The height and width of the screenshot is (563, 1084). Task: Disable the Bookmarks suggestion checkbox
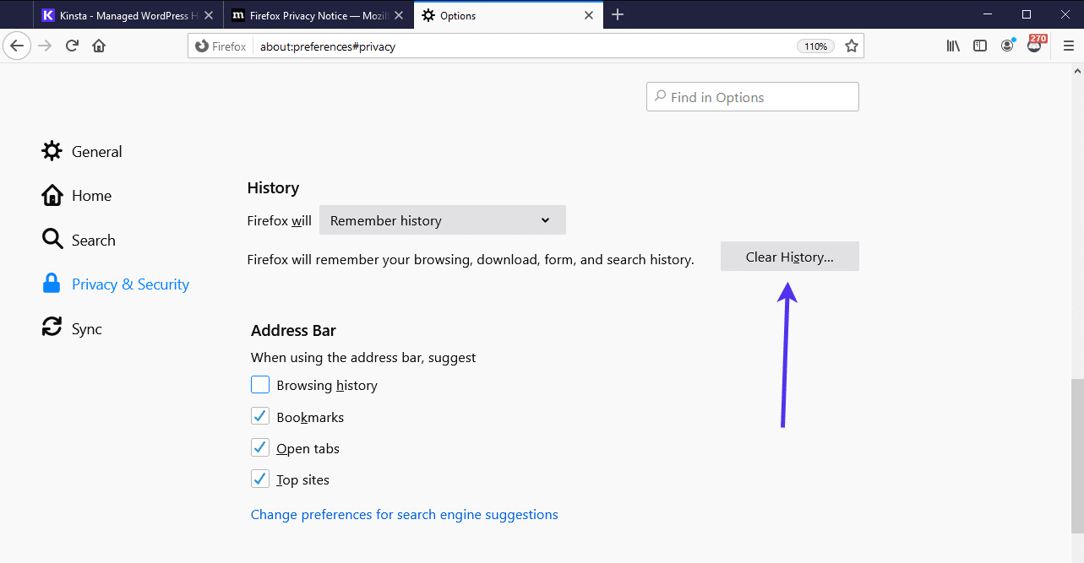point(260,415)
